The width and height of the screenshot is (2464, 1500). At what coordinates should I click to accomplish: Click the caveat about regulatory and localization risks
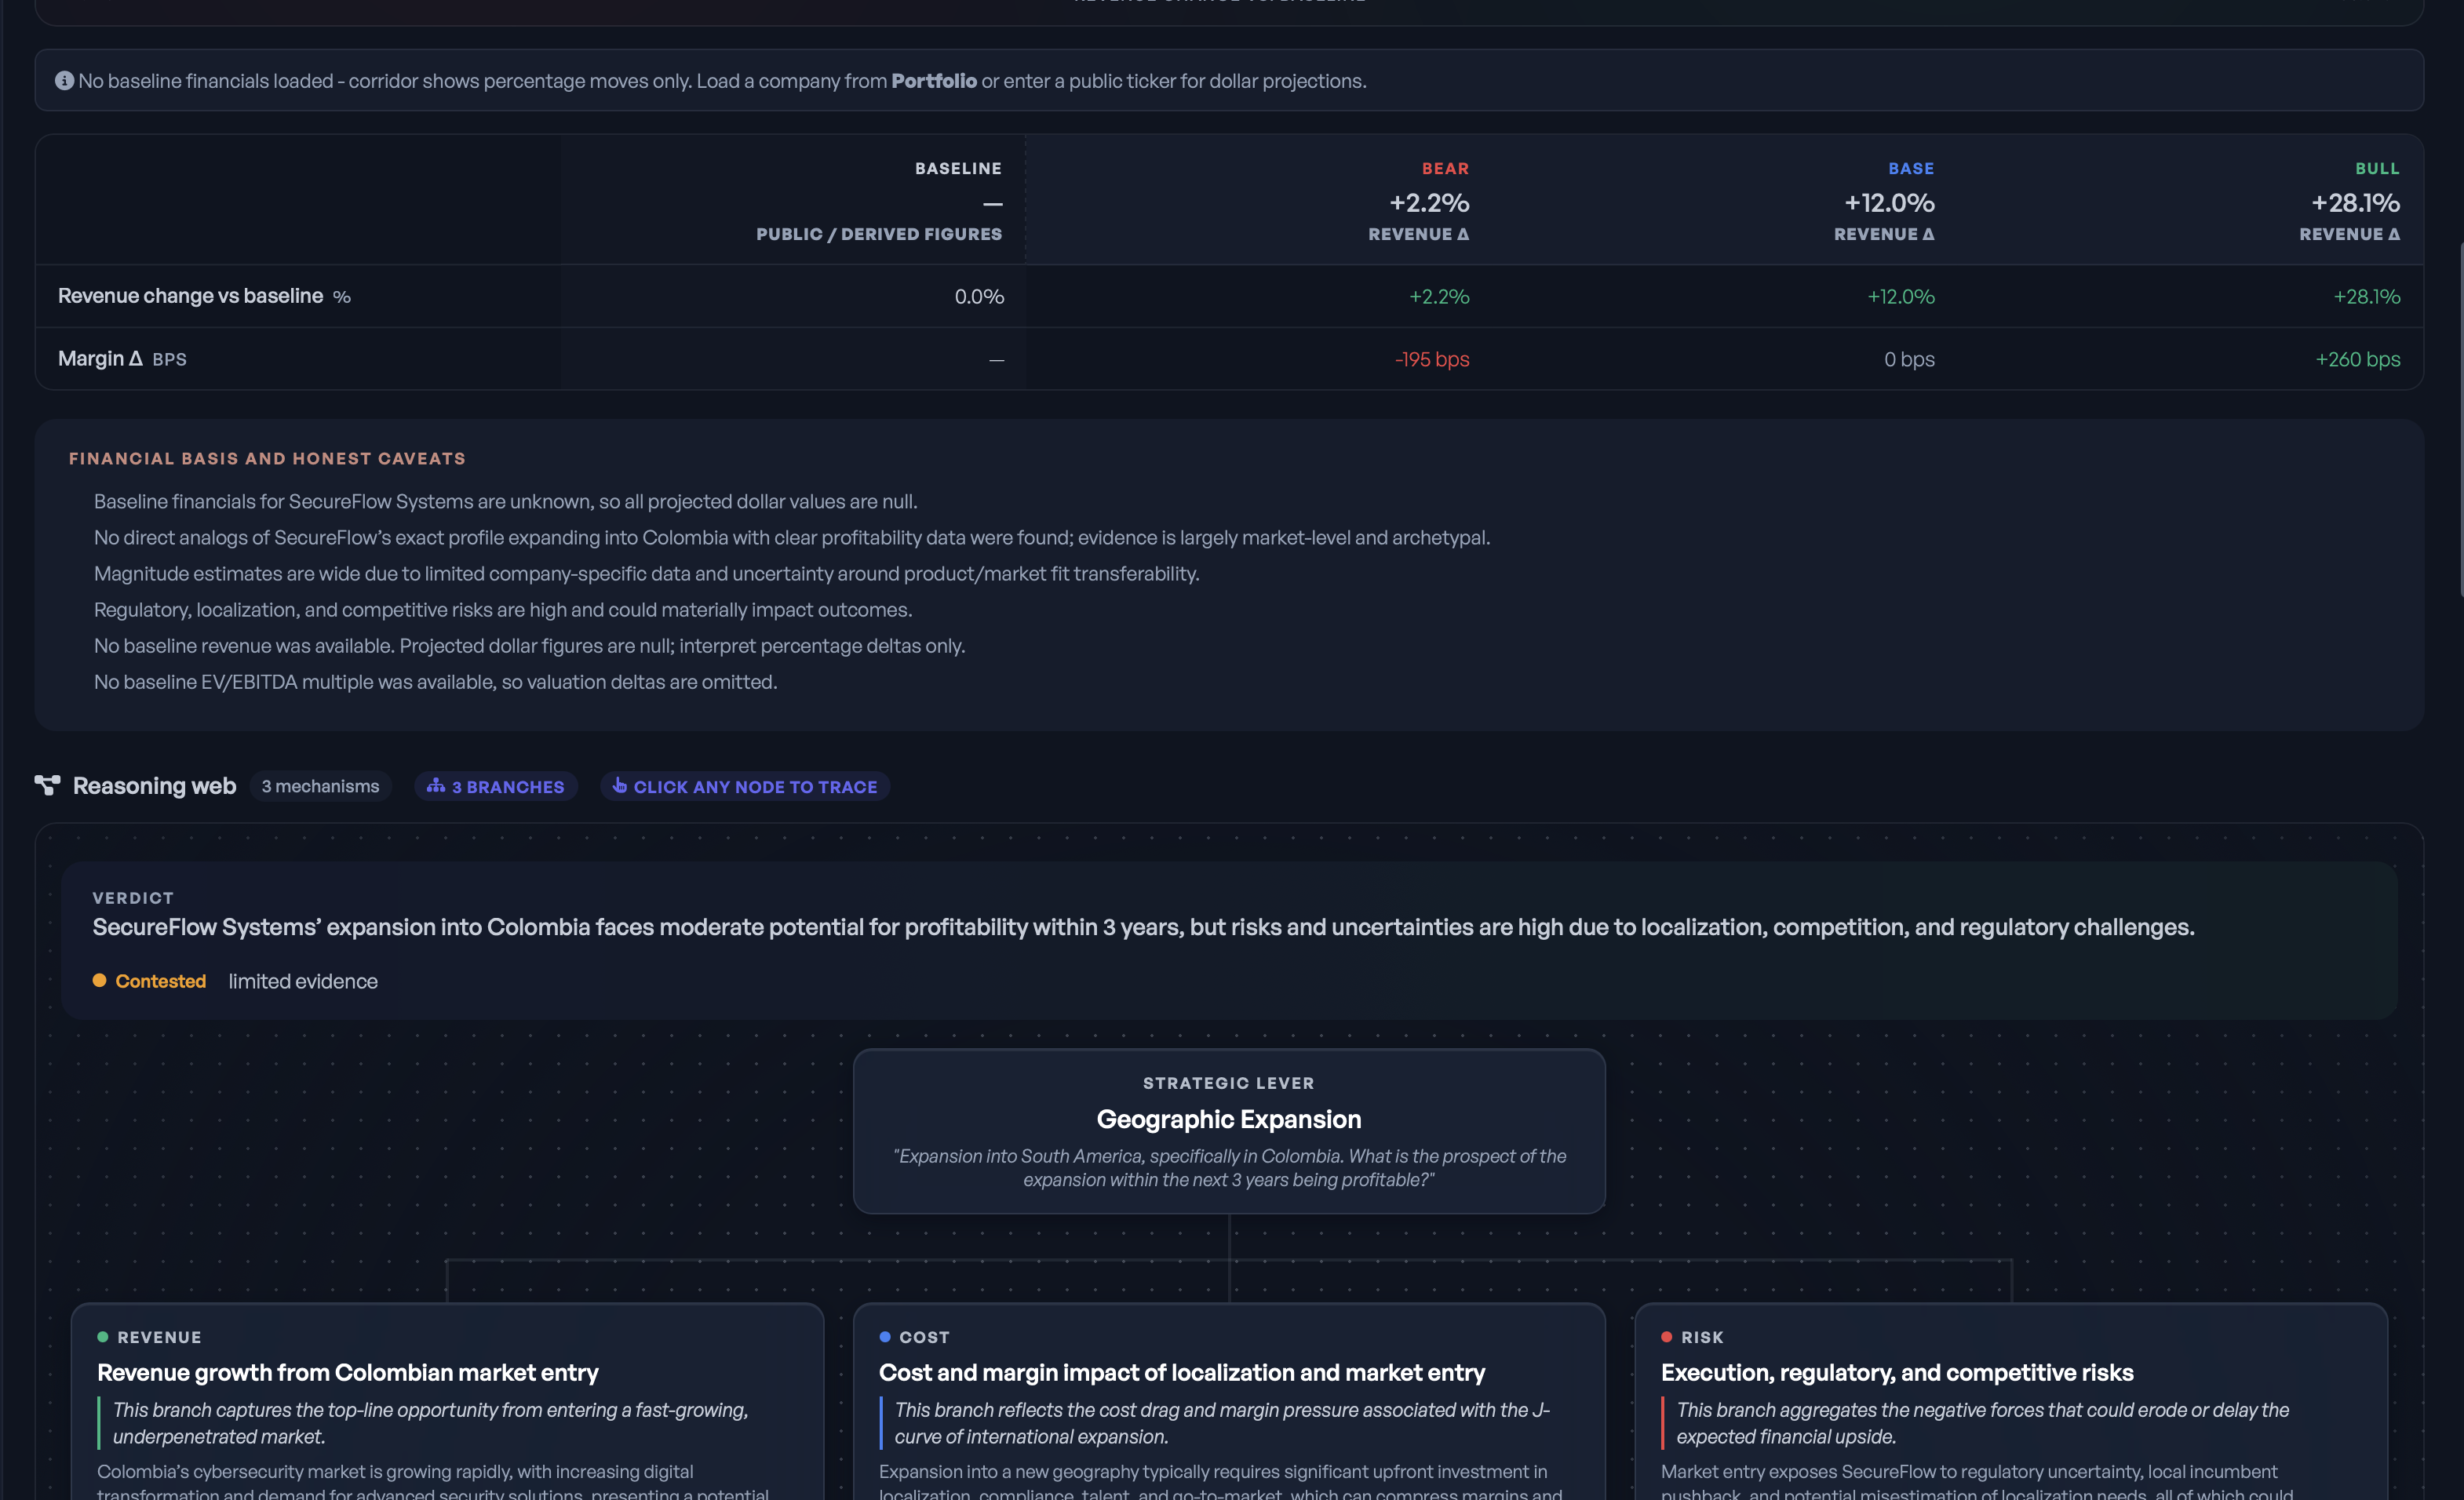(x=503, y=610)
